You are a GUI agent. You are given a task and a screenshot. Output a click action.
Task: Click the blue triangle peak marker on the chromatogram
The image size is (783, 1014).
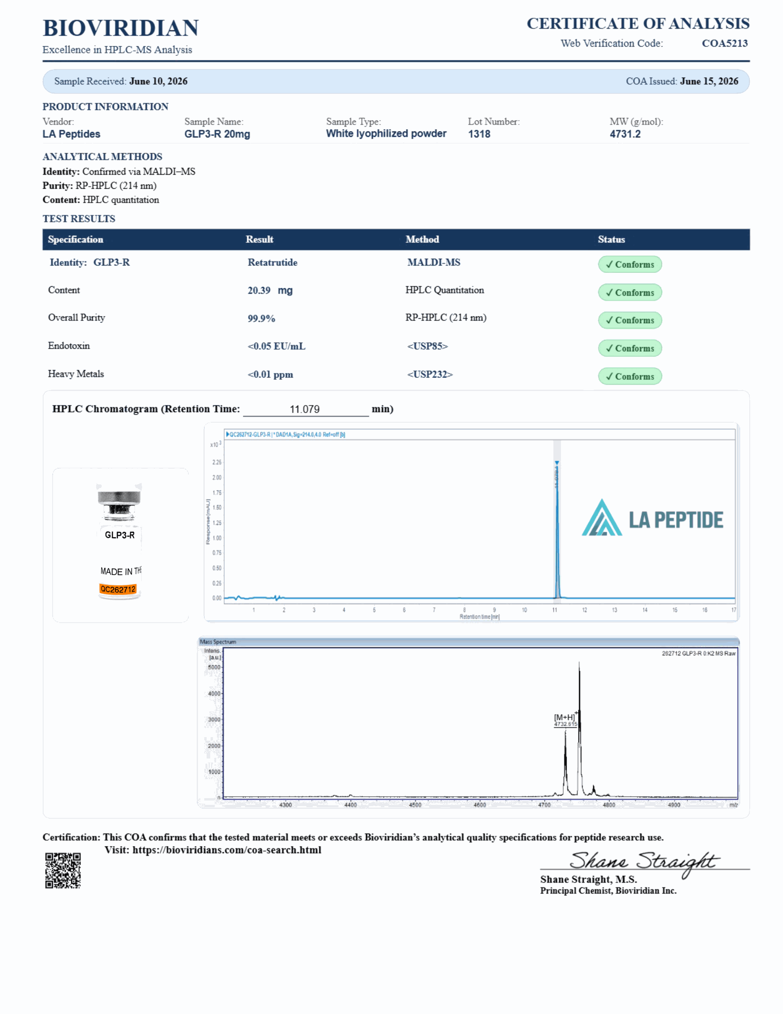[557, 463]
